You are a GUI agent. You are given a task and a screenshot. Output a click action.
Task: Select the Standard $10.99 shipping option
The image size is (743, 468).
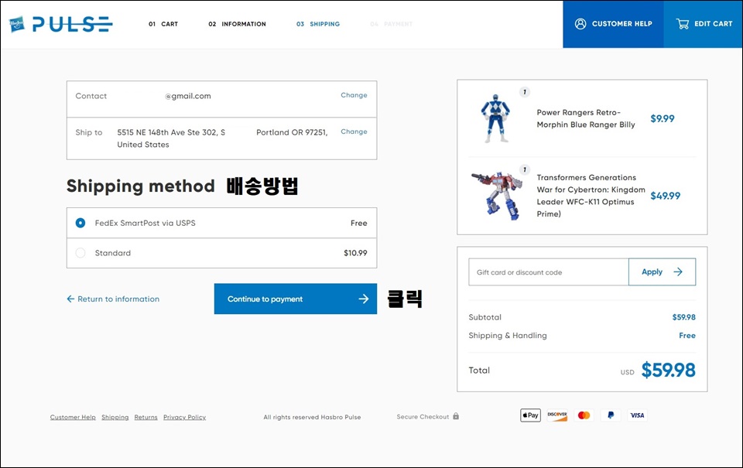tap(222, 253)
